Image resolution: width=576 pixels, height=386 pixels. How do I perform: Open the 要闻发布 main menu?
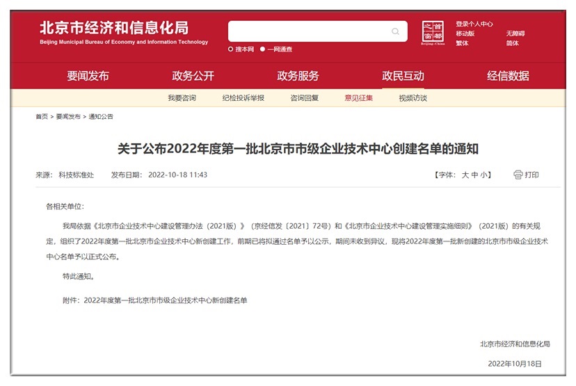tap(88, 76)
